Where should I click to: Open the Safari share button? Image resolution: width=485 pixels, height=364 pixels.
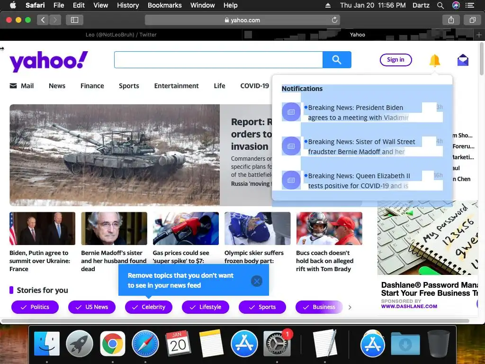[451, 20]
